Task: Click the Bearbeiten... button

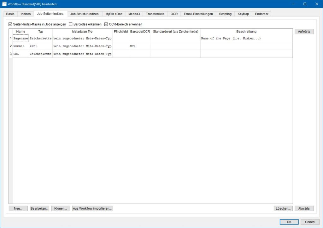Action: click(x=39, y=208)
